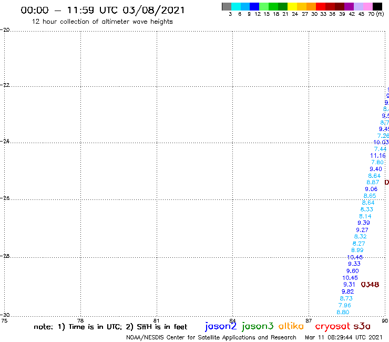Click the wave height value 7.80

pyautogui.click(x=377, y=163)
